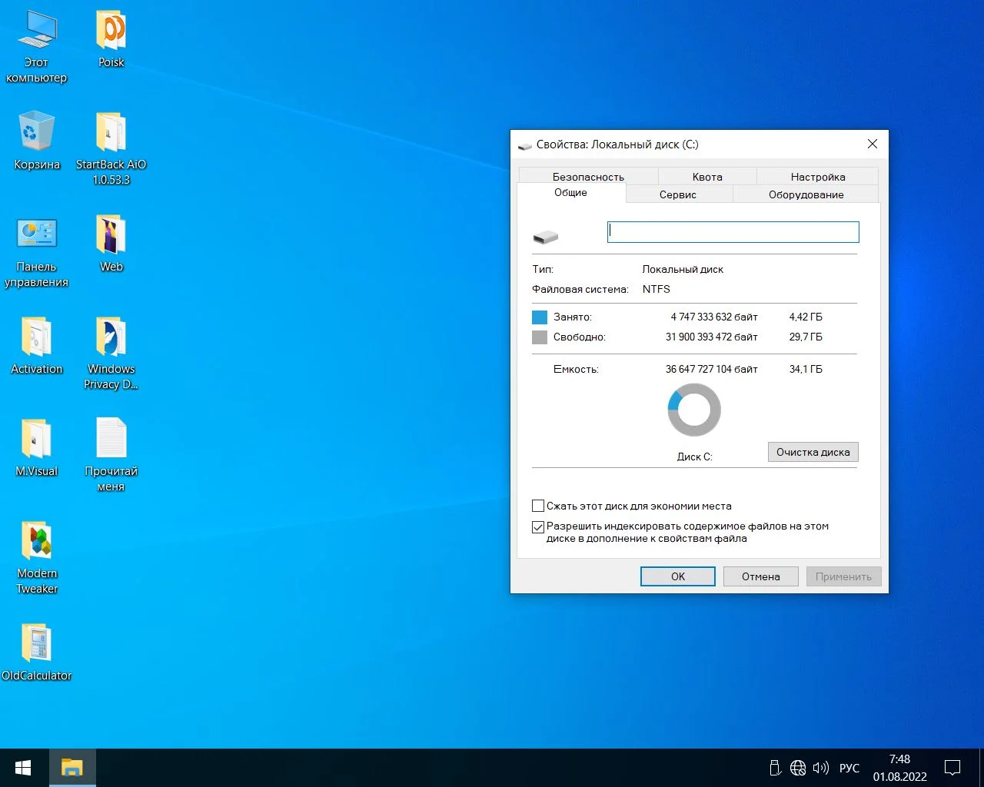The height and width of the screenshot is (787, 984).
Task: Open the notification center icon
Action: [952, 768]
